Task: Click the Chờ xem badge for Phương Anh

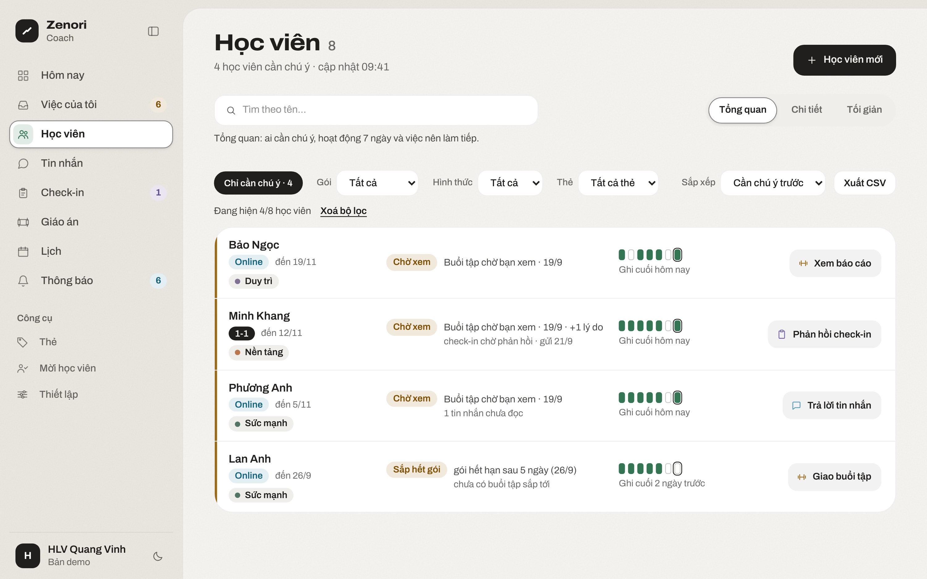Action: [411, 399]
